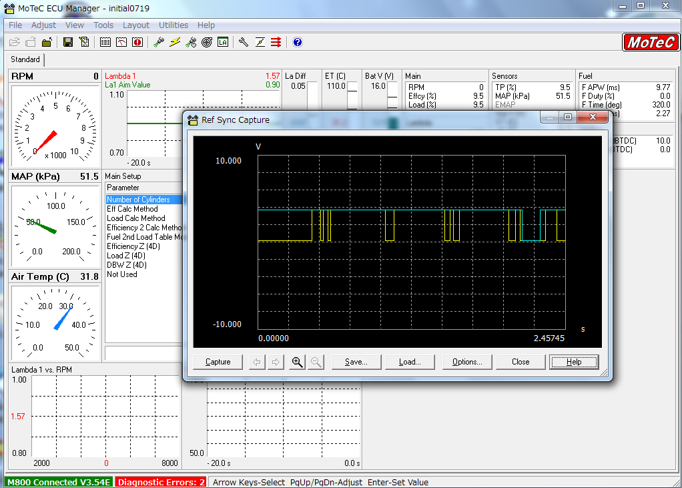The width and height of the screenshot is (682, 488).
Task: Click the Lambda 1 label in red
Action: (120, 76)
